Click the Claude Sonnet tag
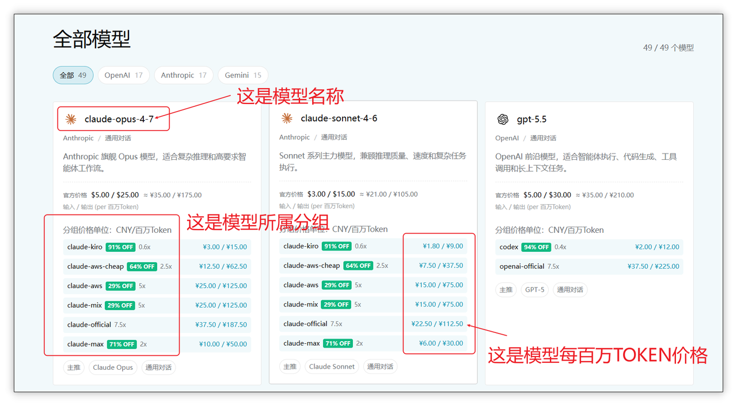Screen dimensions: 737x406 [x=332, y=366]
